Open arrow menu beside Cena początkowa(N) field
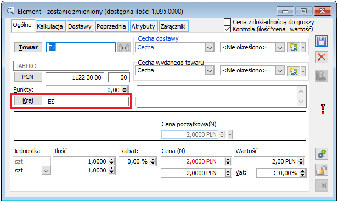Screen dimensions: 338x202 point(230,134)
